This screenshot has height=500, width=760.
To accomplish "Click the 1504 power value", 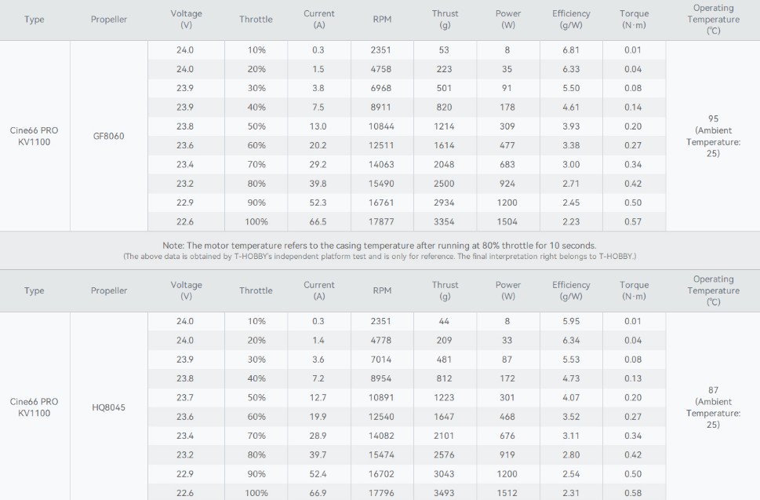I will (507, 221).
